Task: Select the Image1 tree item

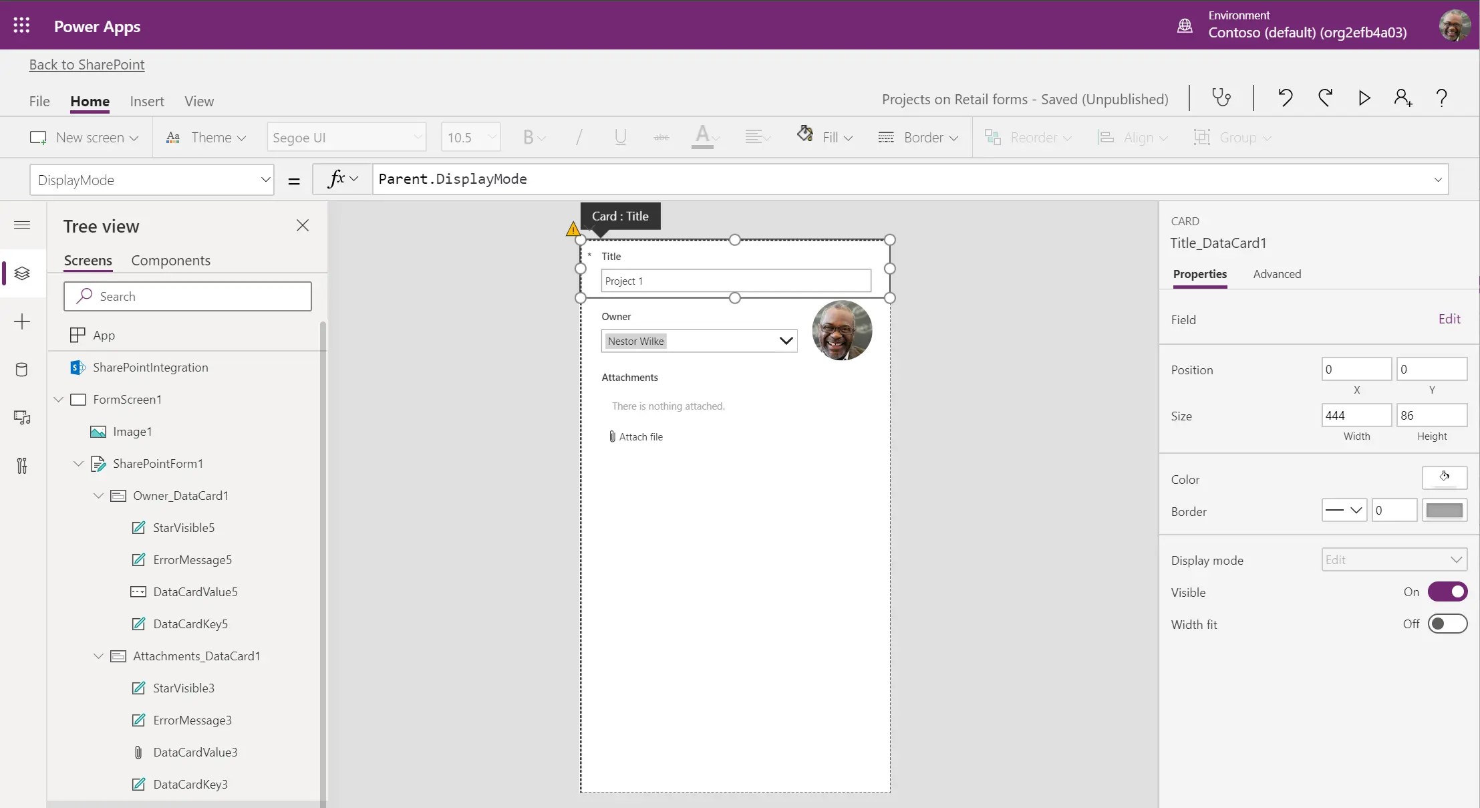Action: (132, 432)
